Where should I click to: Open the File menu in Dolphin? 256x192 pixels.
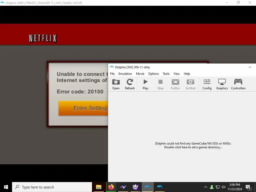point(112,74)
